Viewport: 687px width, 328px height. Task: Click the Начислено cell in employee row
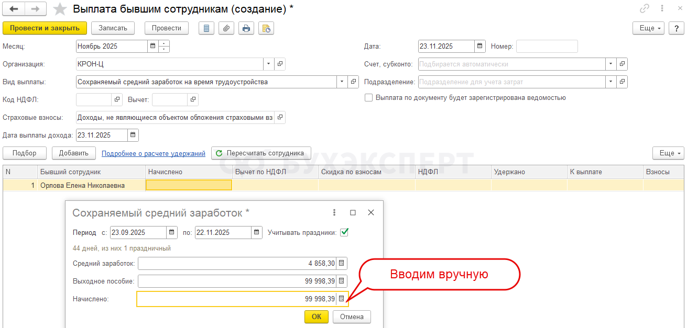coord(189,185)
